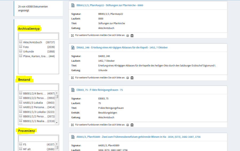Click clipboard icon in the EB003, 75 record
The height and width of the screenshot is (151, 240).
[132, 125]
